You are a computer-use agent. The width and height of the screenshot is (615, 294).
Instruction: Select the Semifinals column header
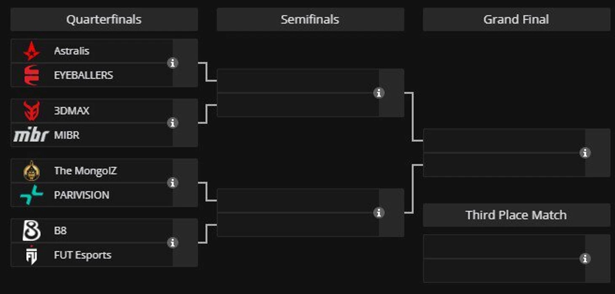(x=310, y=19)
